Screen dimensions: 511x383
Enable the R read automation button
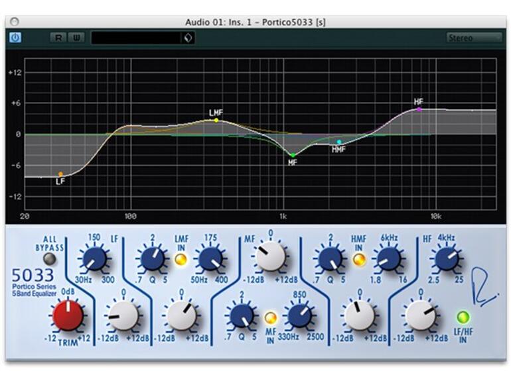[58, 38]
